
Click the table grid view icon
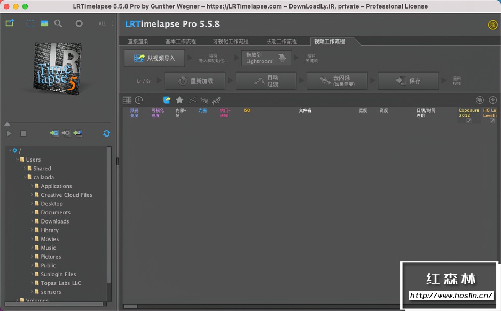pos(127,100)
